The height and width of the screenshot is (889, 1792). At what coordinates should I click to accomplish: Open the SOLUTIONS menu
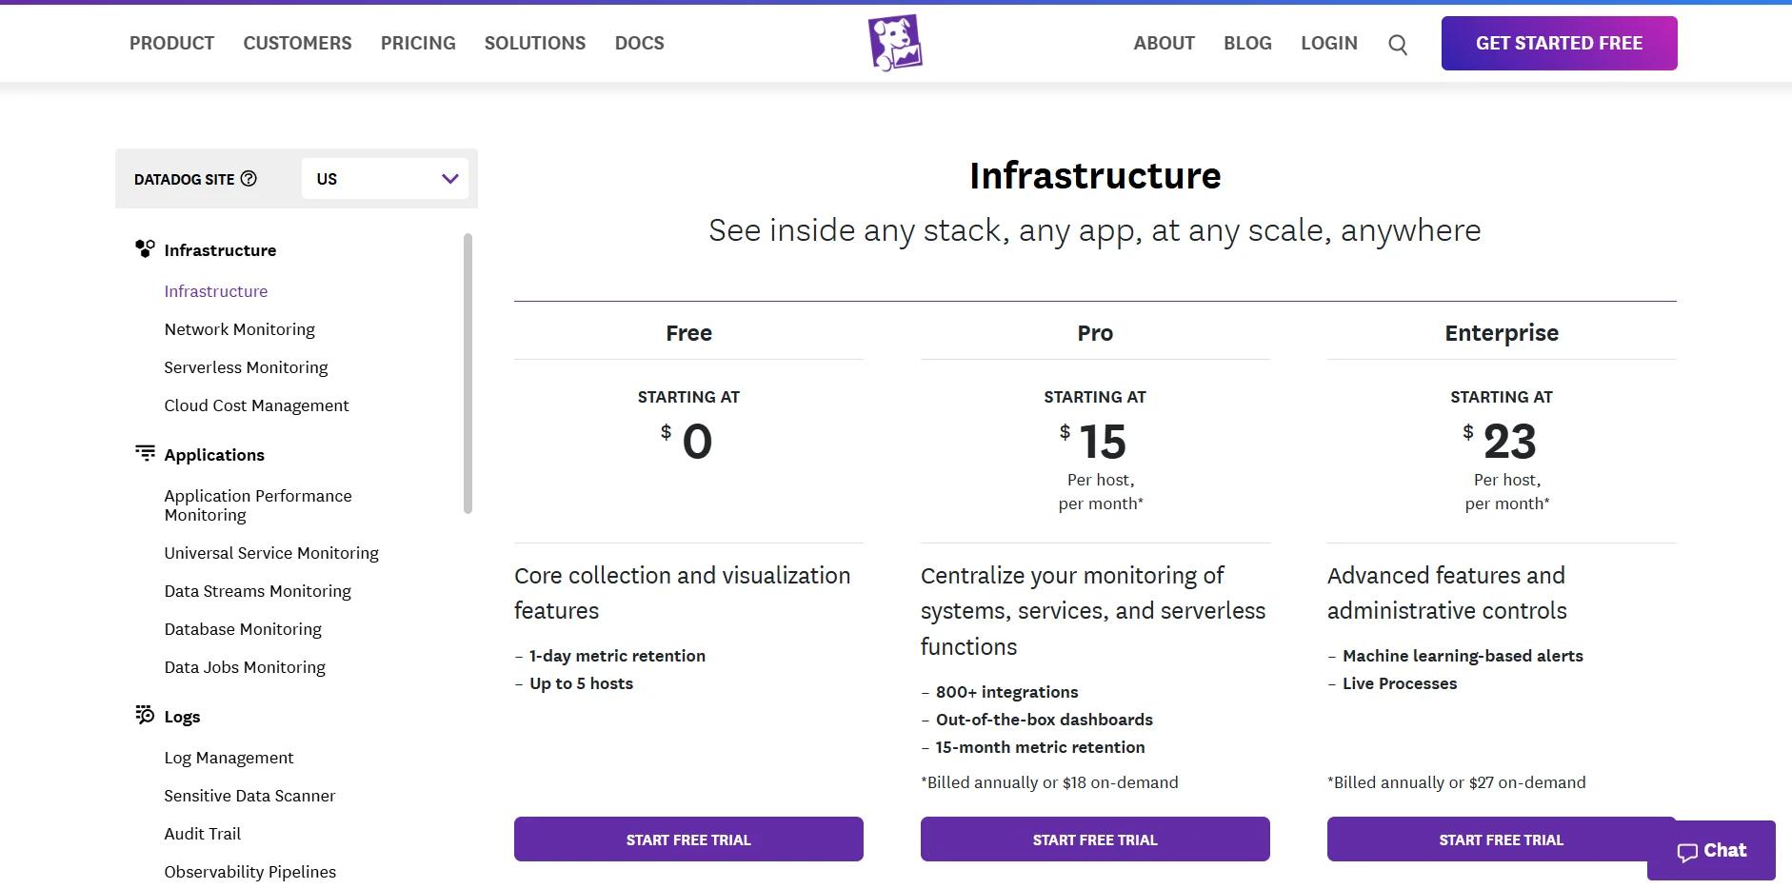point(534,43)
